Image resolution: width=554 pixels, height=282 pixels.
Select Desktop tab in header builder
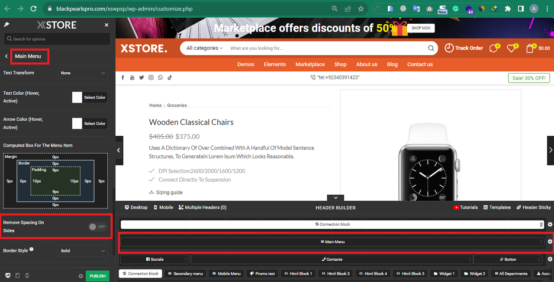136,208
